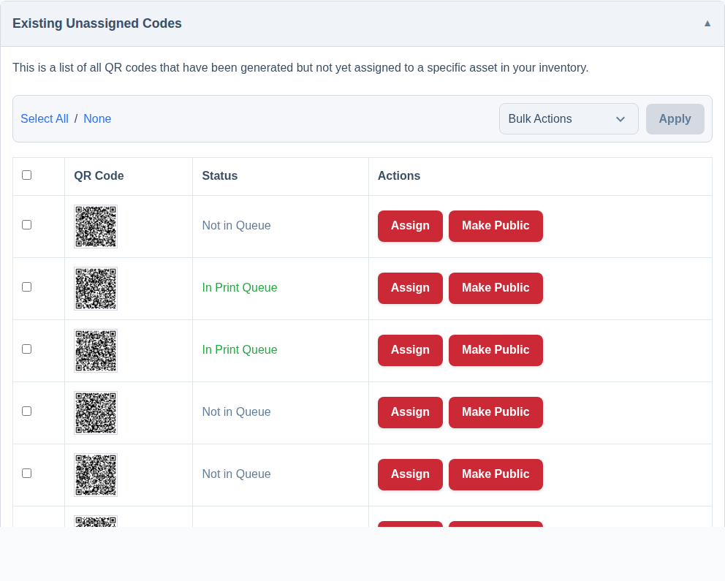The image size is (725, 581).
Task: Check the second row's checkbox
Action: pyautogui.click(x=27, y=287)
